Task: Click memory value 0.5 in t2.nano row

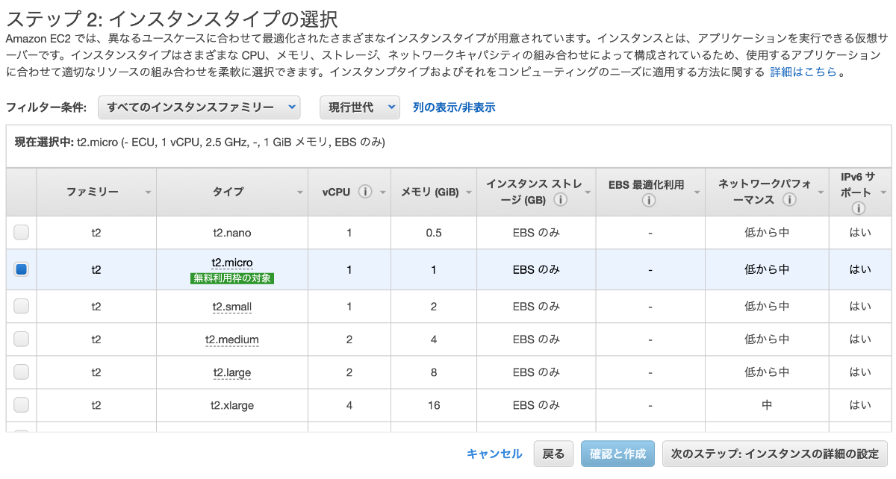Action: (434, 233)
